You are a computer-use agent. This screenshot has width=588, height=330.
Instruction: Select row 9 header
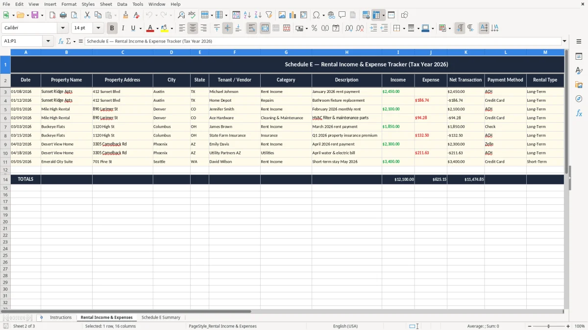coord(5,144)
